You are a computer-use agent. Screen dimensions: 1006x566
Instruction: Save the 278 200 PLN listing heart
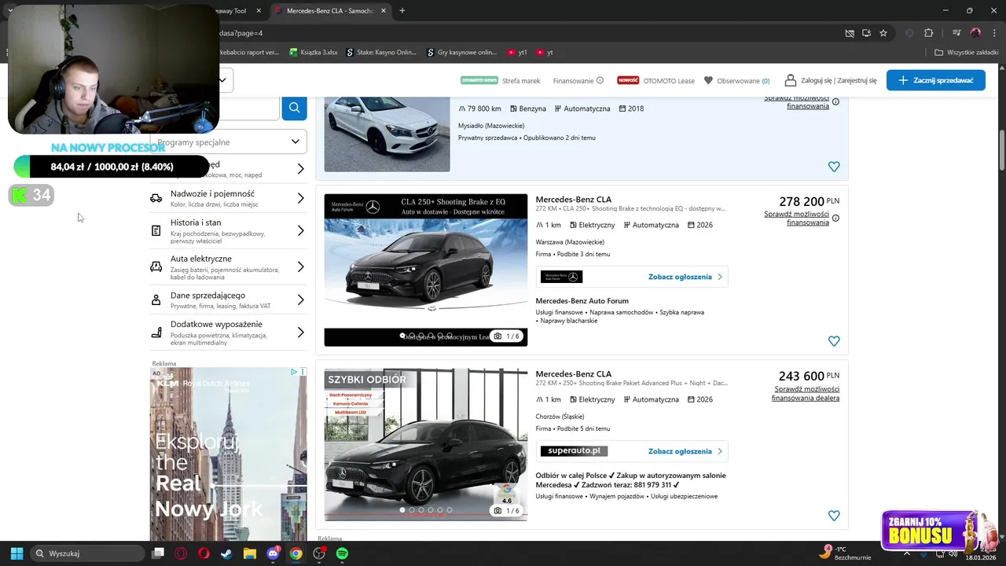click(x=834, y=341)
